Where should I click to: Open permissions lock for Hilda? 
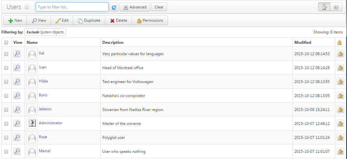pos(341,81)
